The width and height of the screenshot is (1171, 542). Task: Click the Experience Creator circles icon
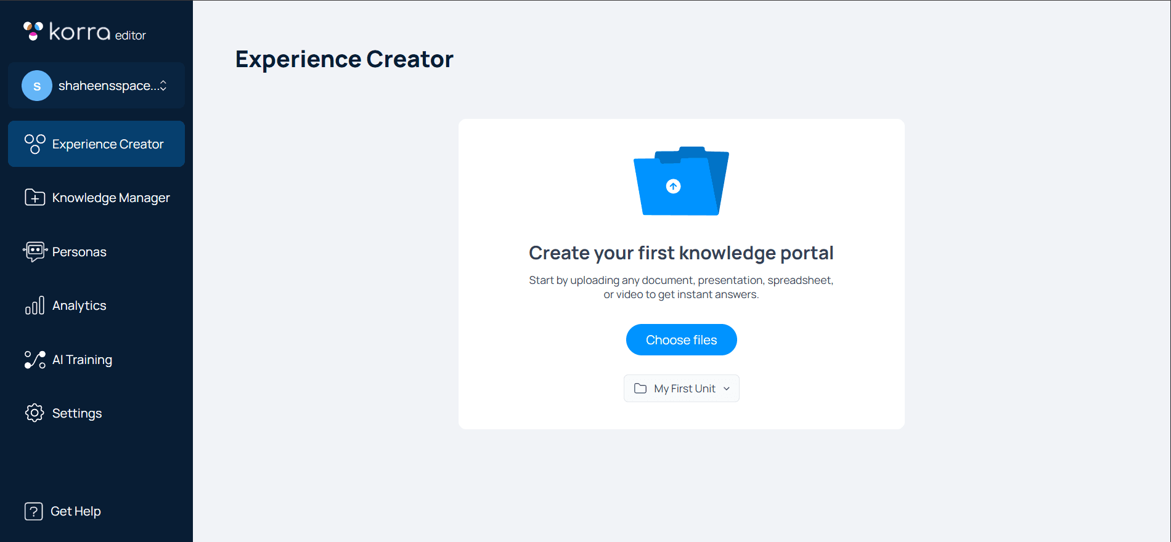click(35, 144)
